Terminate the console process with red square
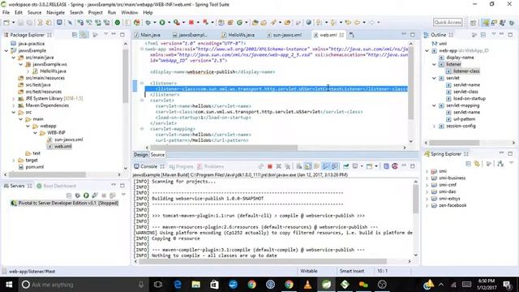Screen dimensions: 519x292 tap(270, 166)
